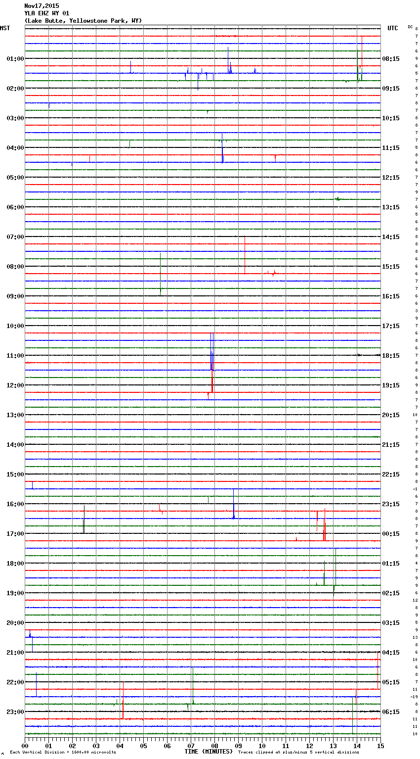Select the 16:00 MST time label
The height and width of the screenshot is (759, 420).
click(15, 504)
